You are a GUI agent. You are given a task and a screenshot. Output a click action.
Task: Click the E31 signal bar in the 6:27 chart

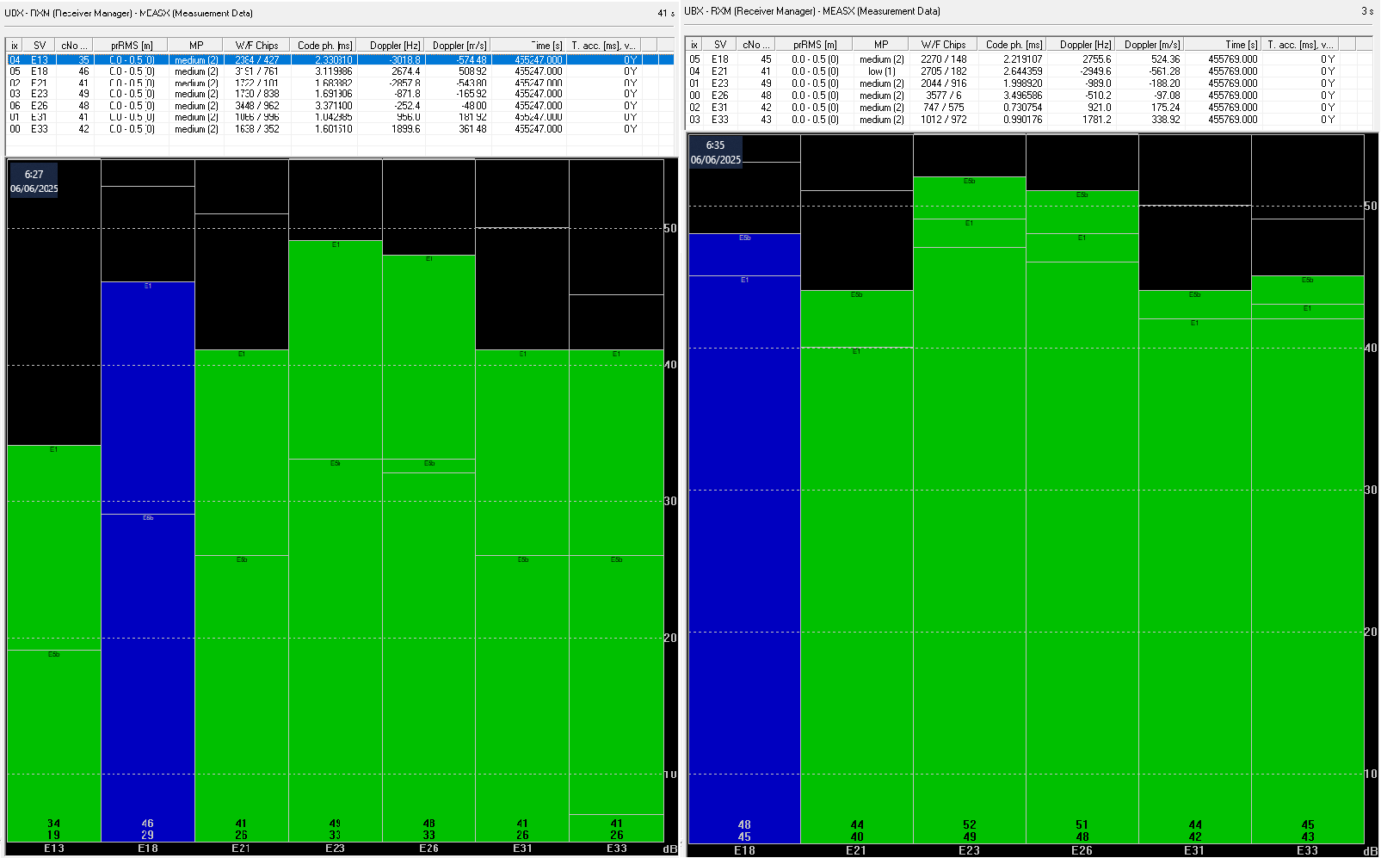point(522,596)
